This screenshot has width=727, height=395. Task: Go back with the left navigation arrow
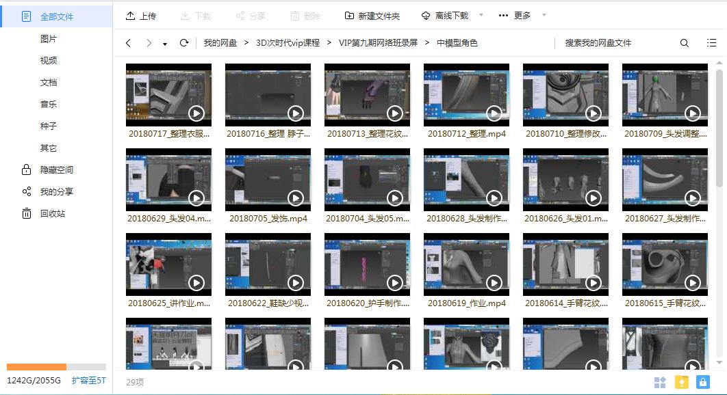[129, 43]
